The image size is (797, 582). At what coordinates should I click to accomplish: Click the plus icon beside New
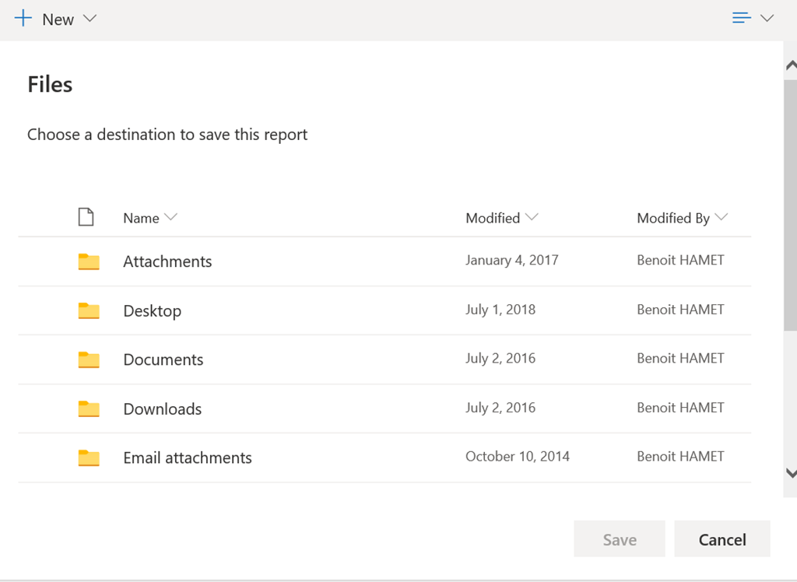coord(23,19)
